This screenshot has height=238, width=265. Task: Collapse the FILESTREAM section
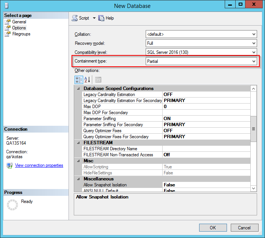[79, 143]
